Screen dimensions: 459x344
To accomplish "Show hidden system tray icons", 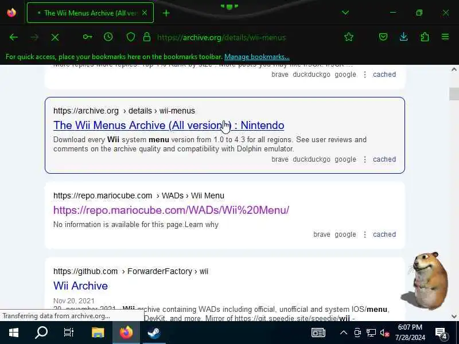I will tap(344, 333).
